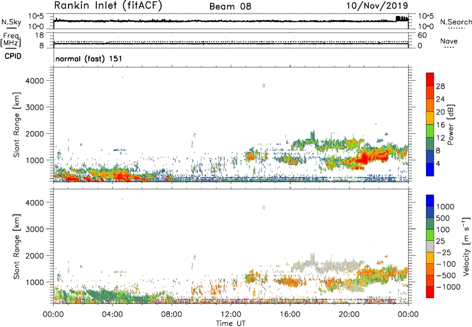
Task: Click the 'Freq. [MHz]' label
Action: click(11, 40)
